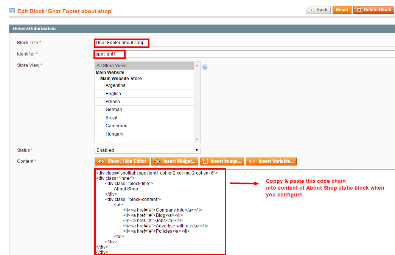This screenshot has height=255, width=395.
Task: Click the Insert Widget button
Action: coord(175,161)
